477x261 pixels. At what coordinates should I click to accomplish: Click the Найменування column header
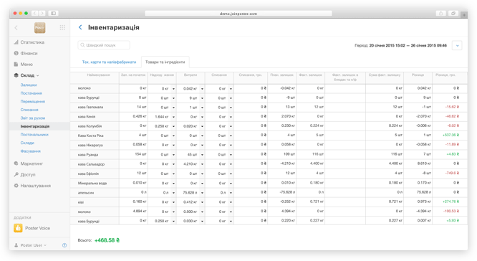click(x=98, y=75)
